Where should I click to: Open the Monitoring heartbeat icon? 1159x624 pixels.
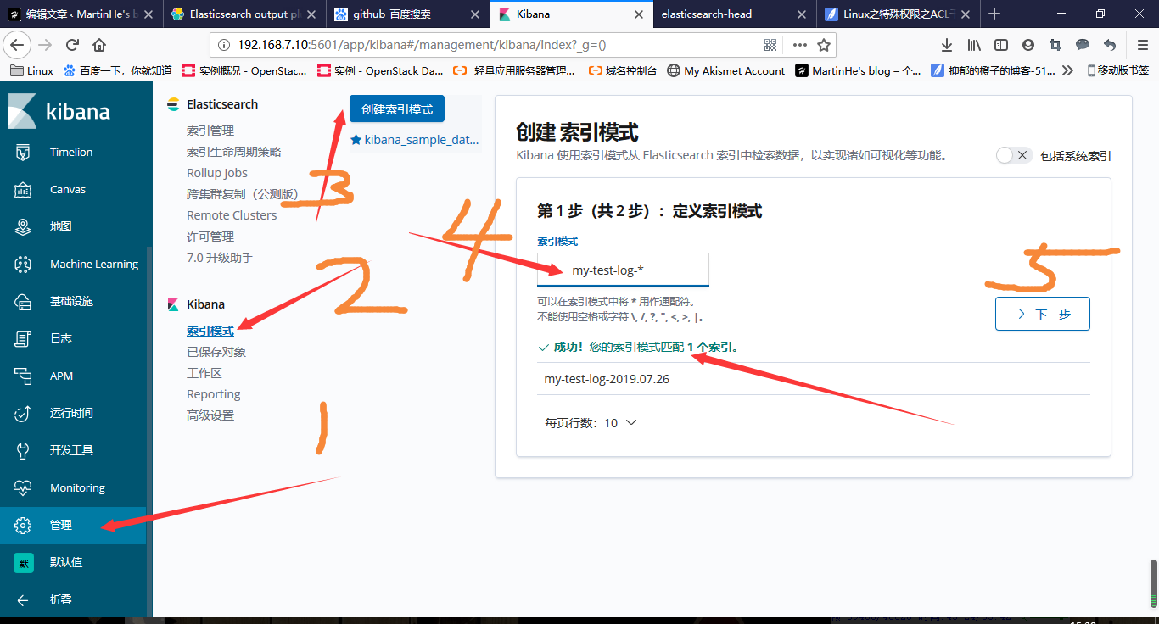pyautogui.click(x=23, y=488)
